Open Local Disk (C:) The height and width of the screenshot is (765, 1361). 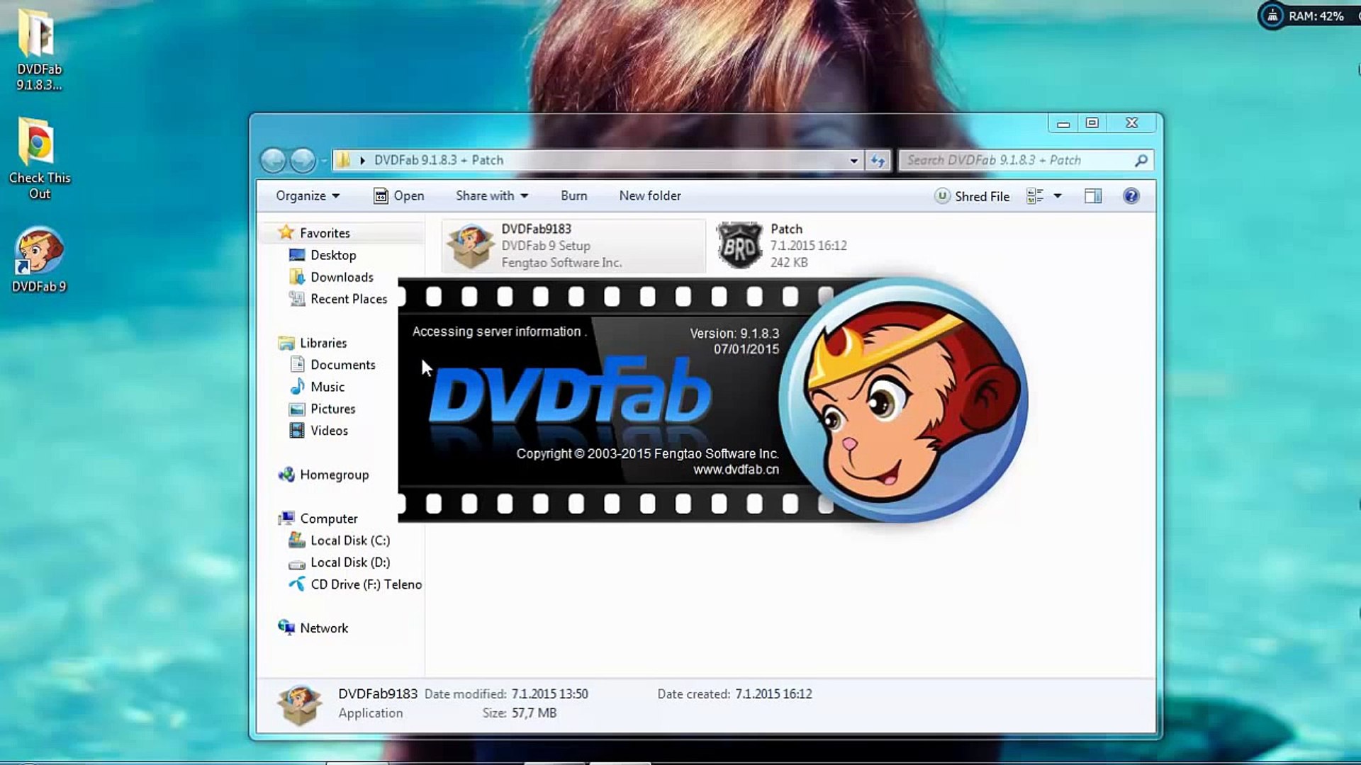pos(350,540)
